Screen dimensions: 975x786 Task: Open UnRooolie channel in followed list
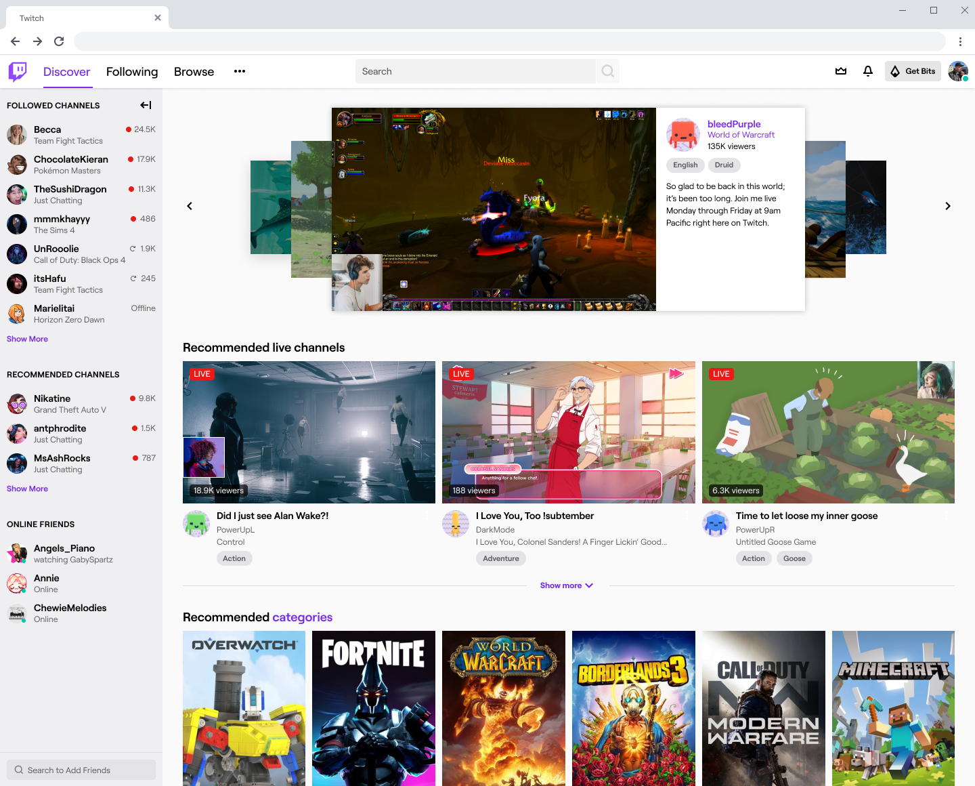pos(81,254)
